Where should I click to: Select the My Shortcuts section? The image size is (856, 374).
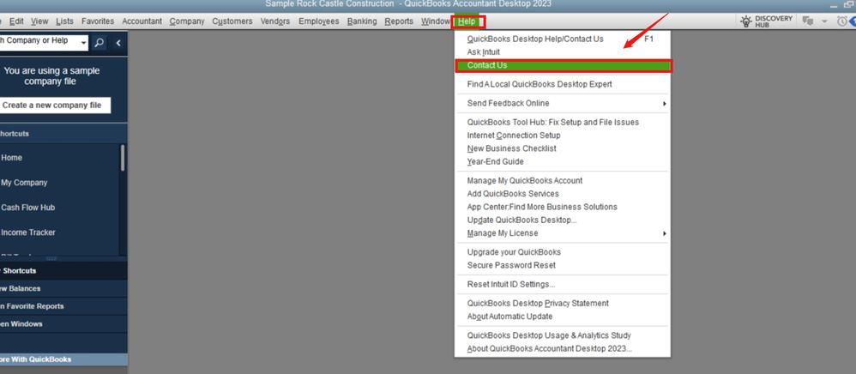tap(63, 271)
